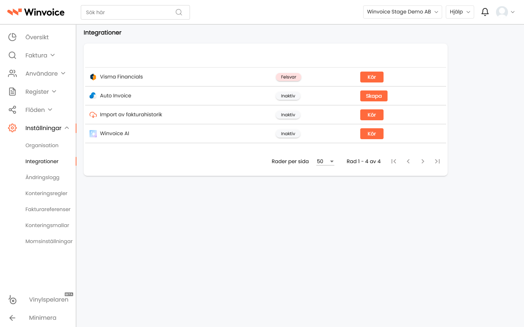The height and width of the screenshot is (327, 524).
Task: Click the Översikt pie chart icon
Action: pyautogui.click(x=12, y=37)
